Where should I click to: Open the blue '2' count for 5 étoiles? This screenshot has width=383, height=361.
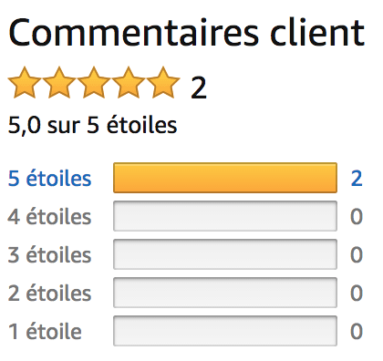tap(357, 179)
